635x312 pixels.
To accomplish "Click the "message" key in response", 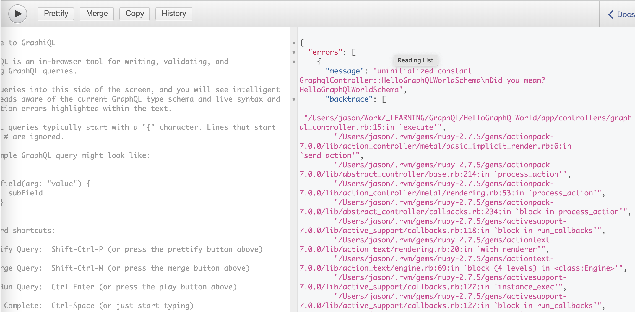I will (345, 71).
